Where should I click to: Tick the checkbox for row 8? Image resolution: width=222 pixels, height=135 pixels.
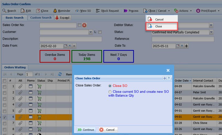pos(5,130)
